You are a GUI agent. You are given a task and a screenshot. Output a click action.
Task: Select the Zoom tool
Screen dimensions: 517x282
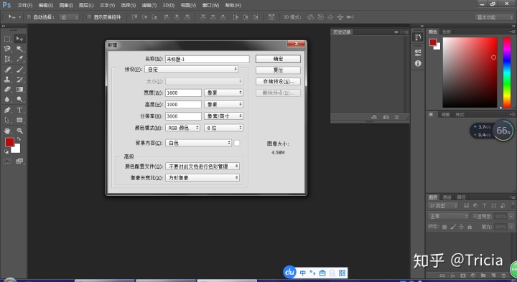point(20,131)
